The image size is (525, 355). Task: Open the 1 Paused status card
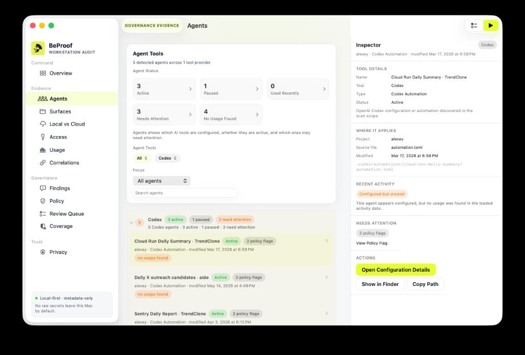click(231, 89)
